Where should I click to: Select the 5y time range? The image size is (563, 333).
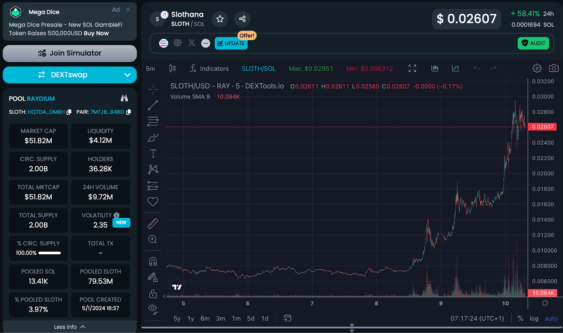point(177,319)
